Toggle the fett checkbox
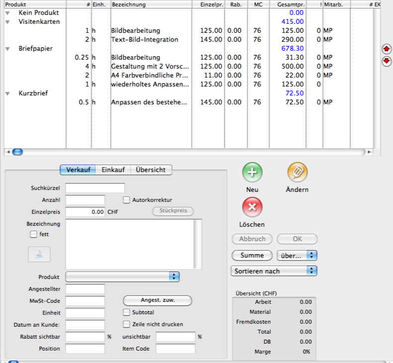 [34, 234]
